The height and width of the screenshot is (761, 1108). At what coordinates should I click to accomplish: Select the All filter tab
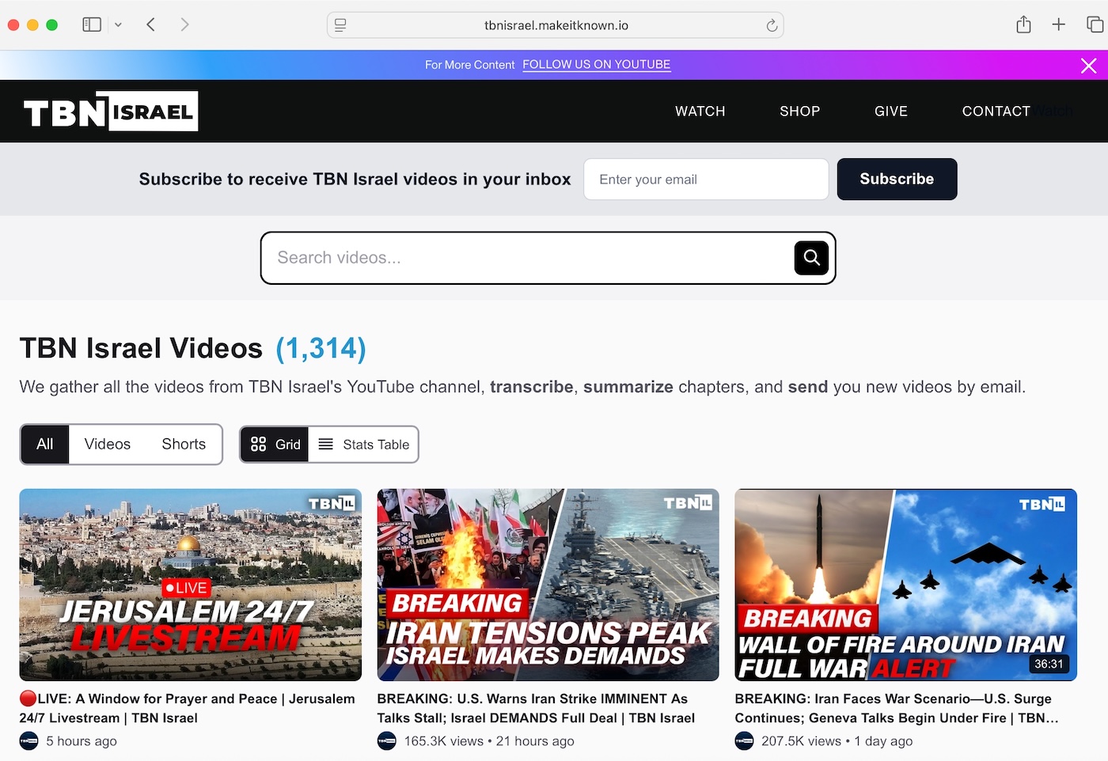tap(45, 445)
